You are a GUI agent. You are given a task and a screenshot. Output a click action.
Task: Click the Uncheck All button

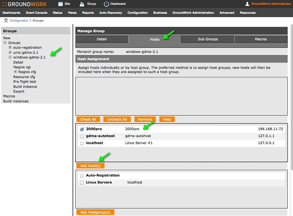[x=117, y=119]
